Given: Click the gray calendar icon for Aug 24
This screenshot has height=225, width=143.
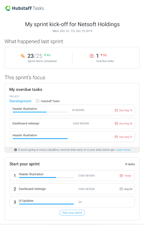Looking at the screenshot, I should pyautogui.click(x=121, y=189).
